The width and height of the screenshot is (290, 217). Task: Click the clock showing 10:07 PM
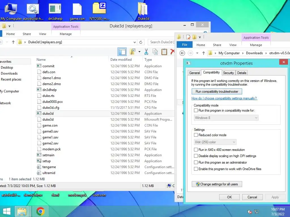[278, 209]
